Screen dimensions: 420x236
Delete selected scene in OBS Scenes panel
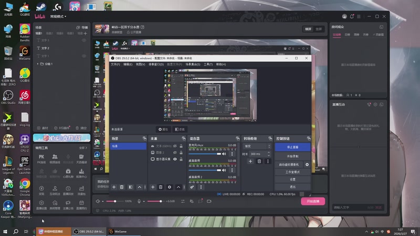(122, 187)
